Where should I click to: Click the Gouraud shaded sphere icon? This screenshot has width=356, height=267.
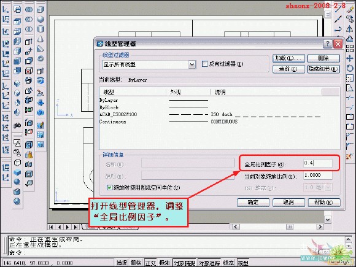tap(17, 182)
